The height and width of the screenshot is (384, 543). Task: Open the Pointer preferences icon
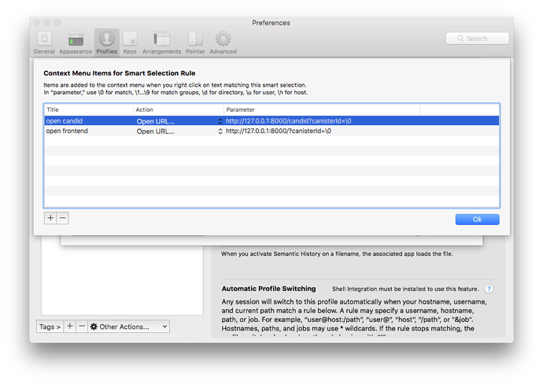[x=195, y=42]
